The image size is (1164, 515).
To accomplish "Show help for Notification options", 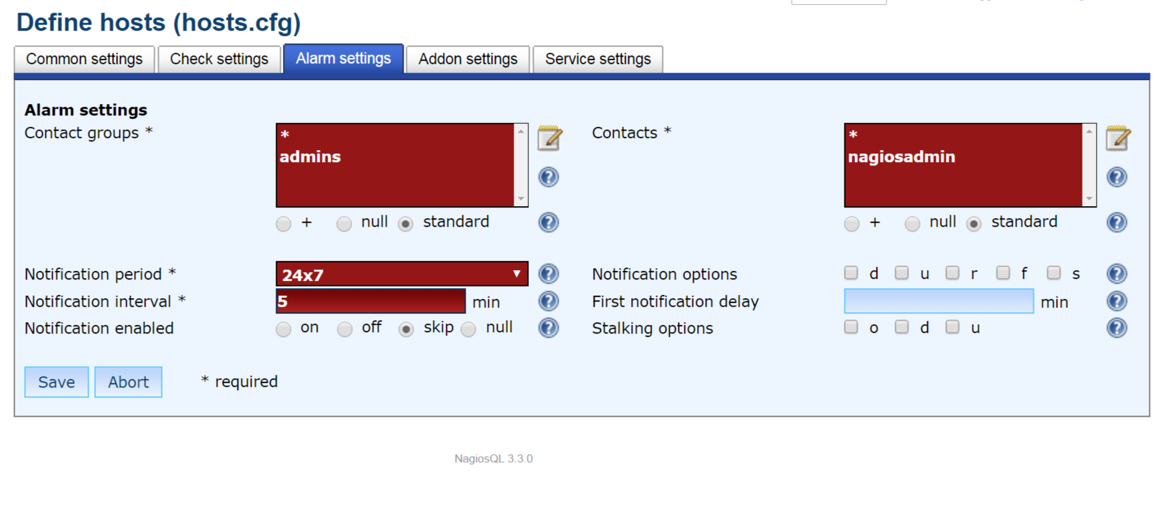I will pyautogui.click(x=1116, y=274).
